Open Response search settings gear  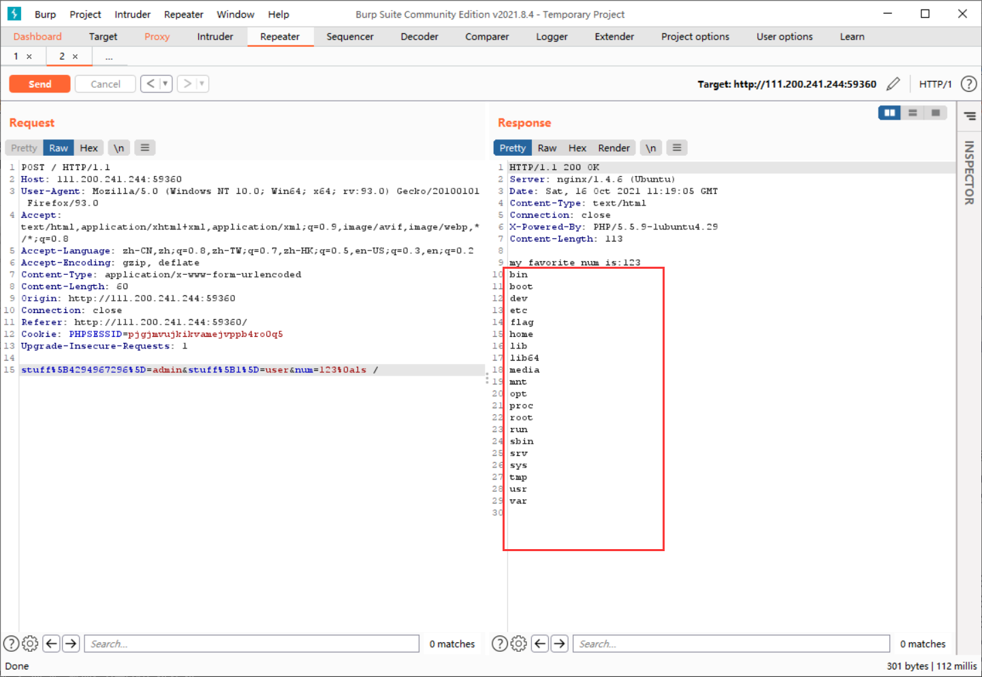[518, 644]
